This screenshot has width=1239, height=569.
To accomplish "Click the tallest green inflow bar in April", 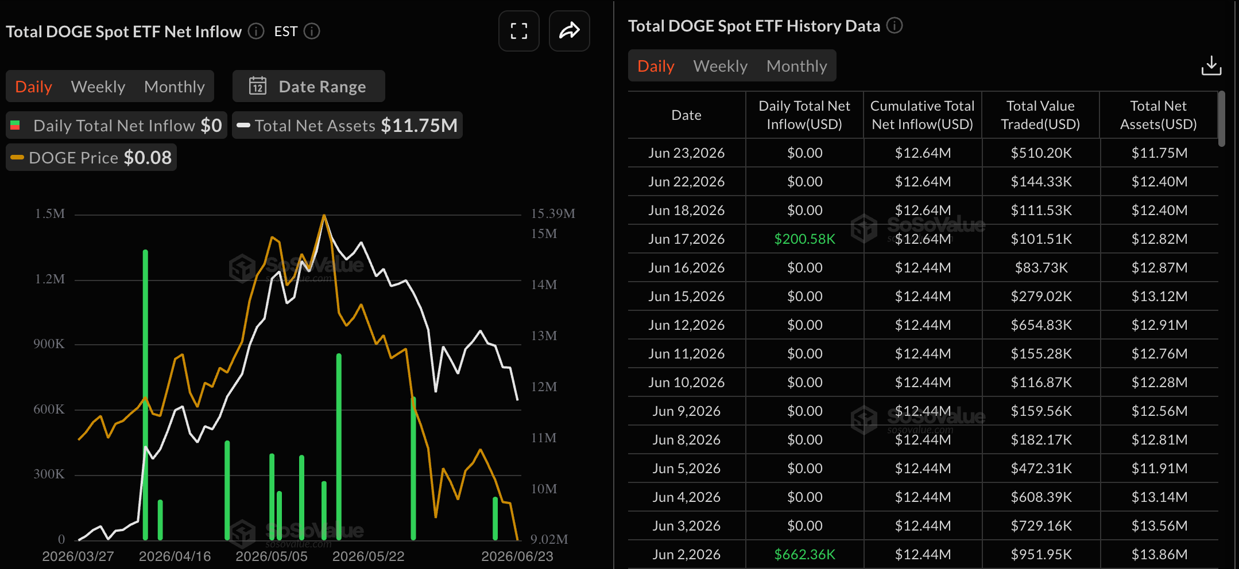I will point(145,395).
